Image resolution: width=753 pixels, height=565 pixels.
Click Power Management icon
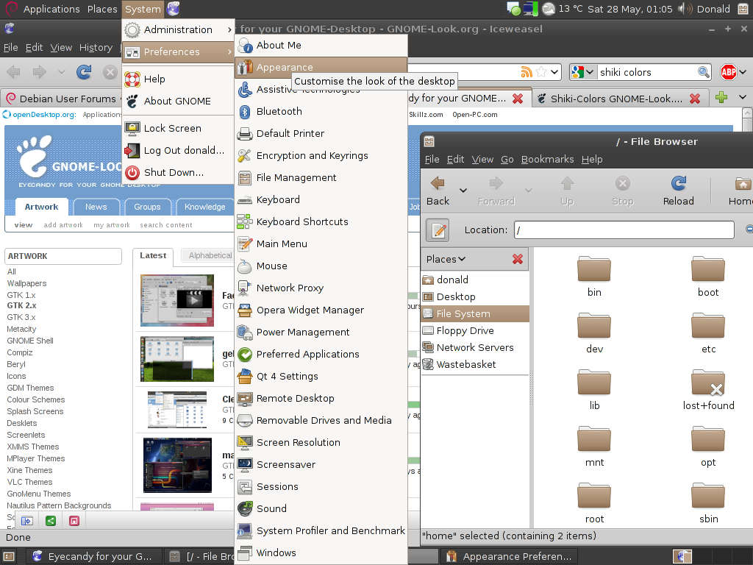245,333
